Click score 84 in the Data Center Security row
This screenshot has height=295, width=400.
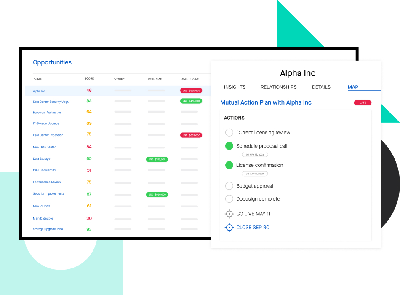coord(89,101)
